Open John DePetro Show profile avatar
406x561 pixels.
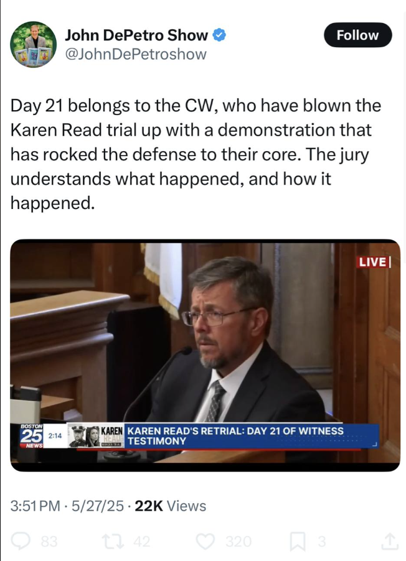pos(33,44)
